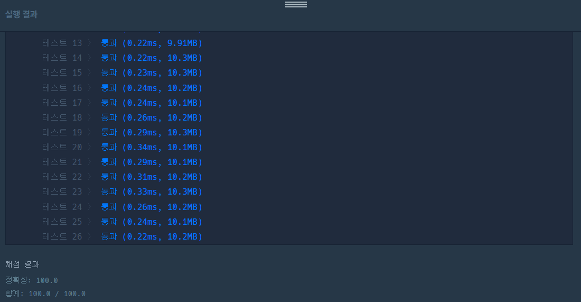The width and height of the screenshot is (581, 302).
Task: Select the 테스트 21 label
Action: (x=62, y=162)
